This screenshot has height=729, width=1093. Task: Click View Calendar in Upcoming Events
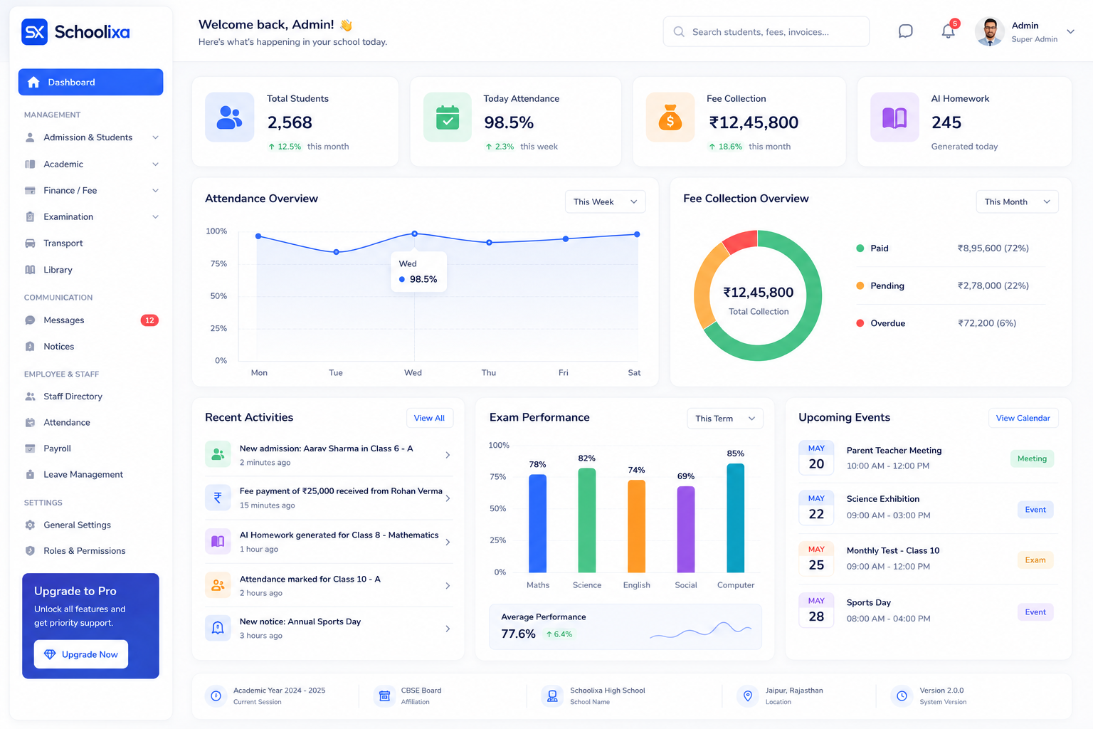[1023, 418]
